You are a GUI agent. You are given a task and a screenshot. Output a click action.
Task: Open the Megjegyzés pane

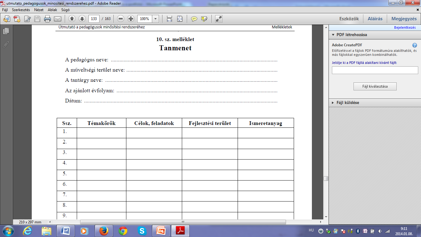pyautogui.click(x=404, y=19)
